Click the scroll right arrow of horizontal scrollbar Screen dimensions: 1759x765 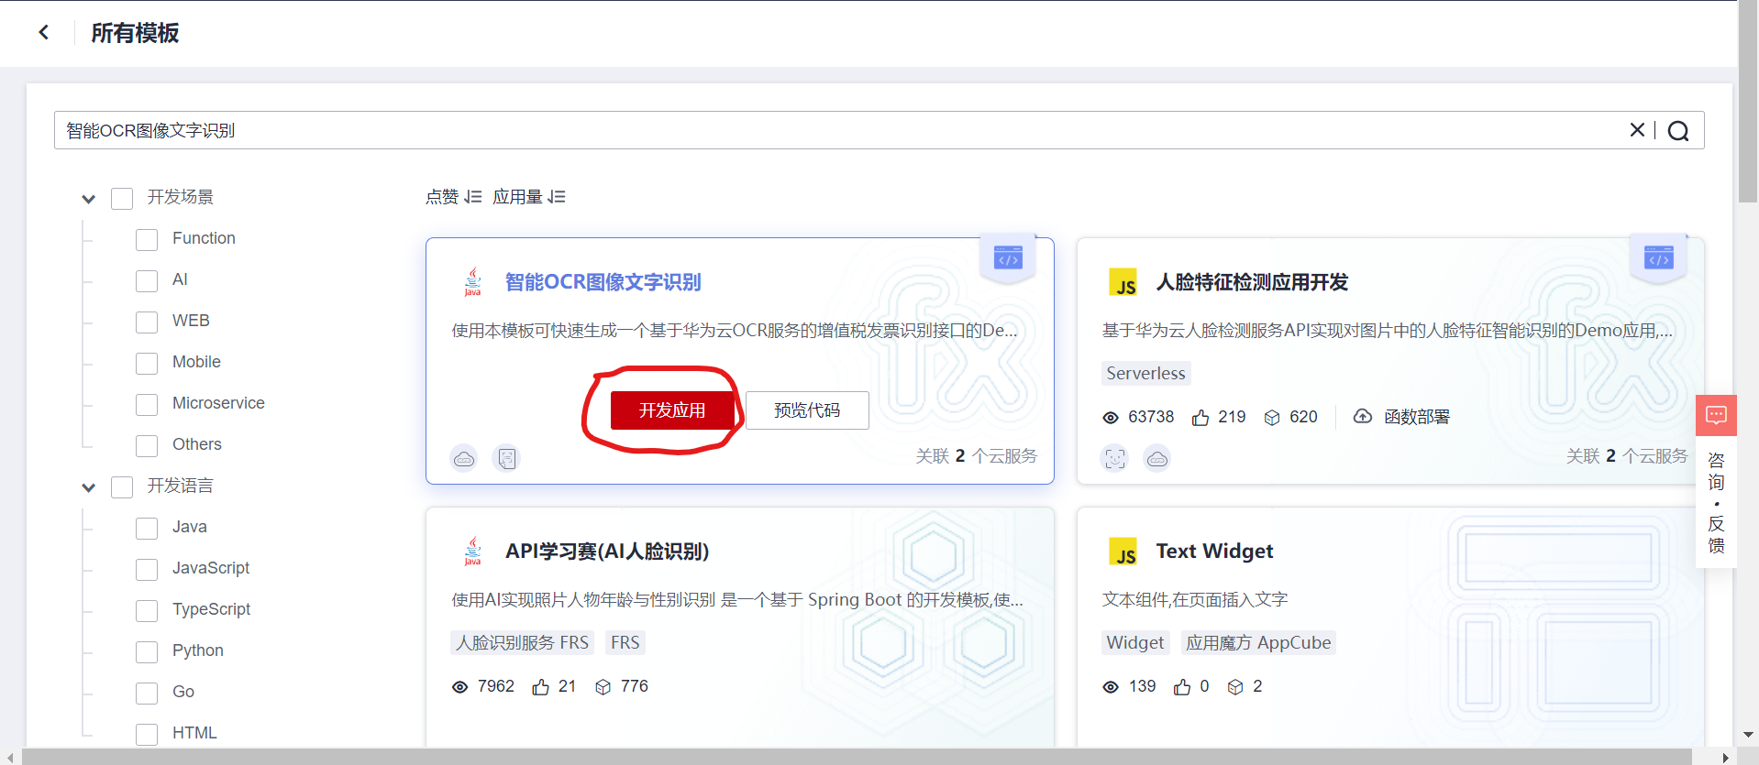tap(1726, 757)
